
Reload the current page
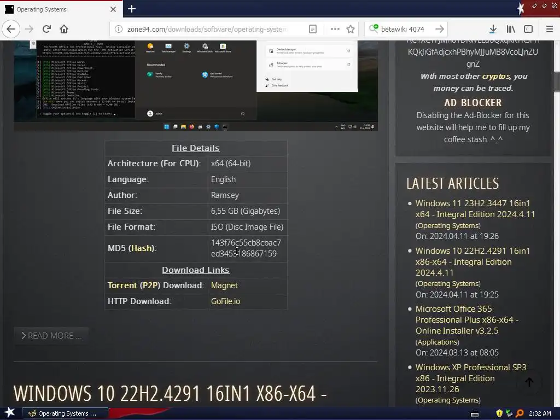click(x=46, y=29)
